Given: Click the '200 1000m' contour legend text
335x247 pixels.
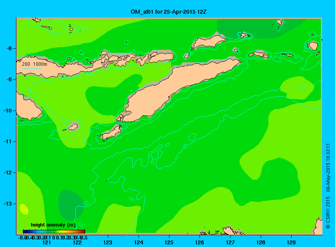Looking at the screenshot, I should tap(35, 64).
